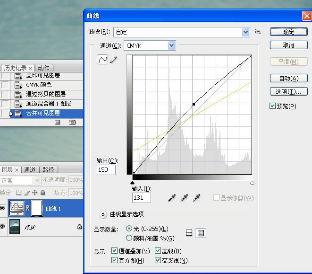
Task: Click the 自动 auto button
Action: click(288, 78)
